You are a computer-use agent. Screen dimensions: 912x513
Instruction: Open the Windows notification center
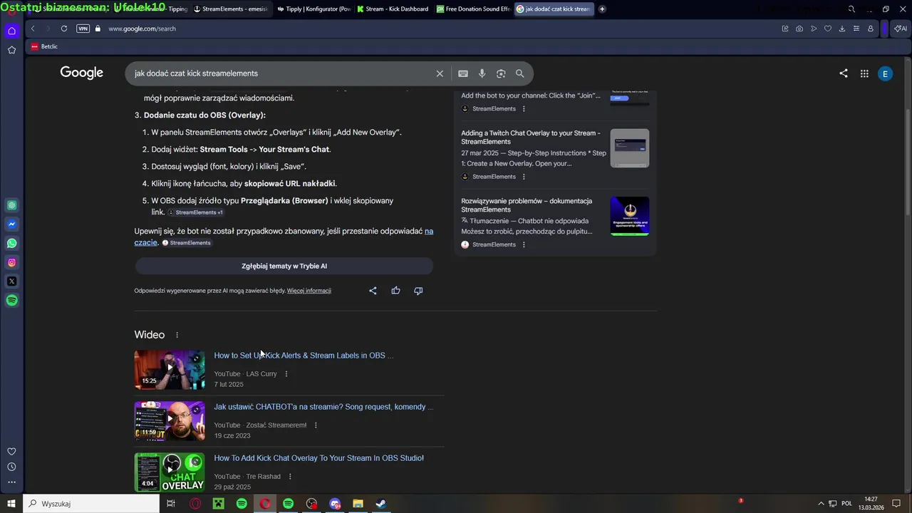pos(896,504)
